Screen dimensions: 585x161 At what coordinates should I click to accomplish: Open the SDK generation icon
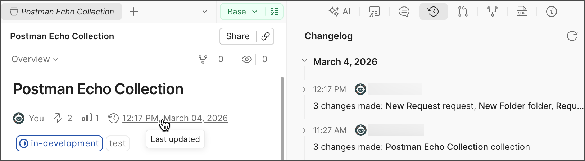[522, 11]
